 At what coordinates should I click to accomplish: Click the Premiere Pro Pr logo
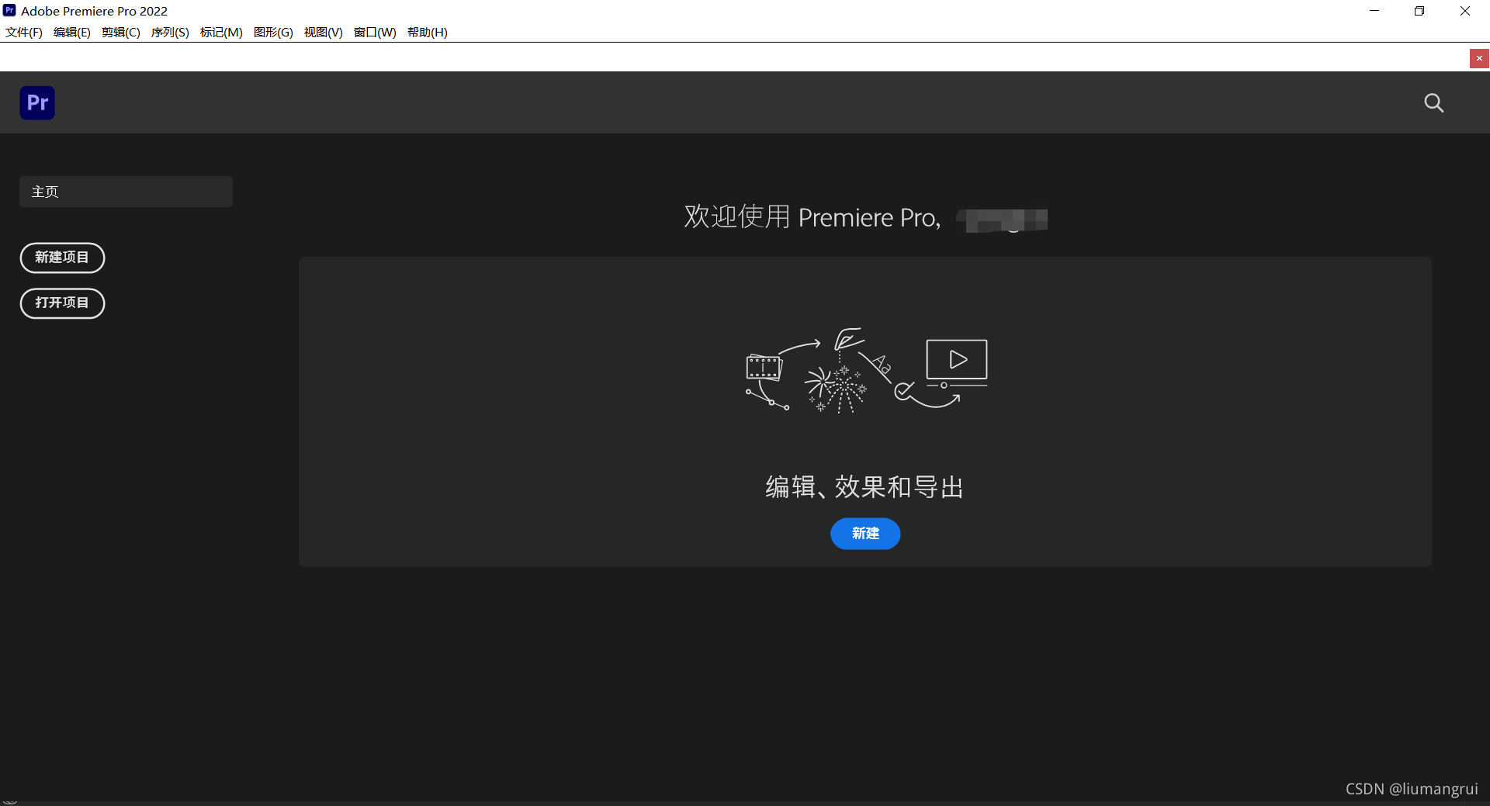click(x=37, y=102)
